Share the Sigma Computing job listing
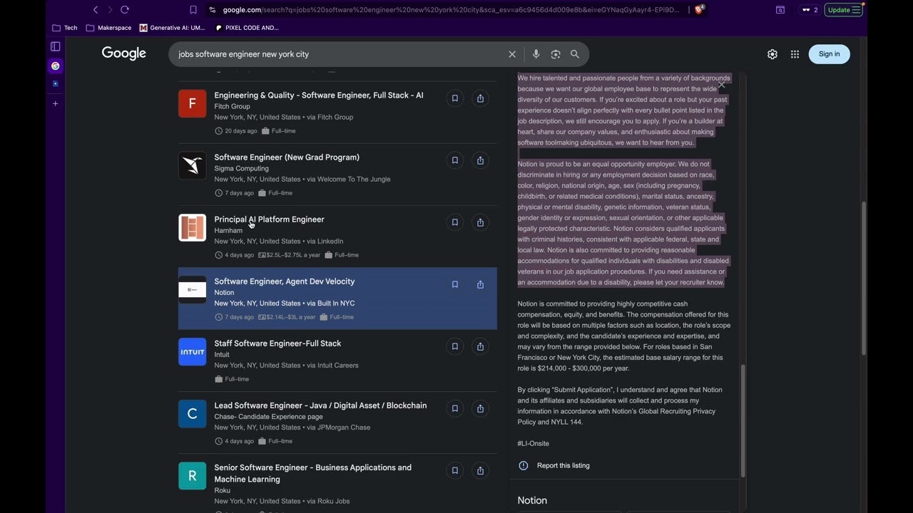Image resolution: width=913 pixels, height=513 pixels. pos(480,160)
